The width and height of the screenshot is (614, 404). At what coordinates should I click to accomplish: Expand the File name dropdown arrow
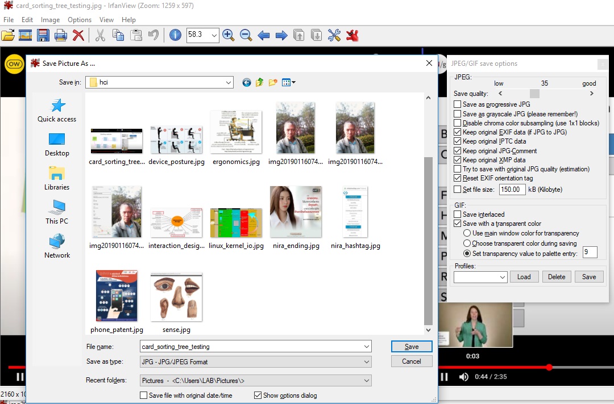pos(367,347)
